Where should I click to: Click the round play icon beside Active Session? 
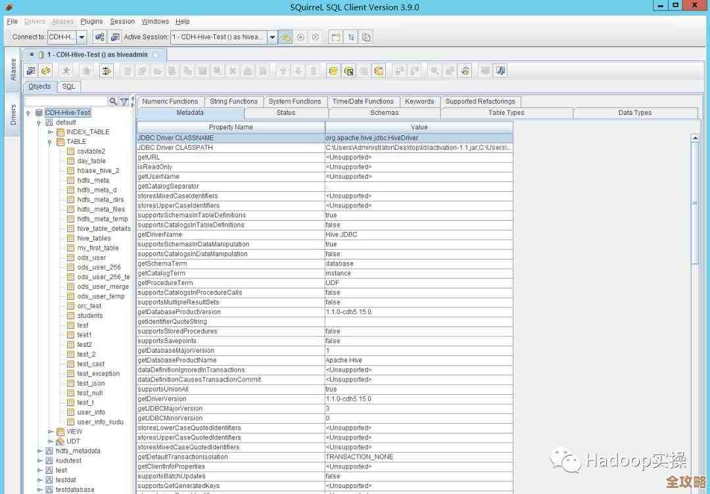tap(300, 37)
